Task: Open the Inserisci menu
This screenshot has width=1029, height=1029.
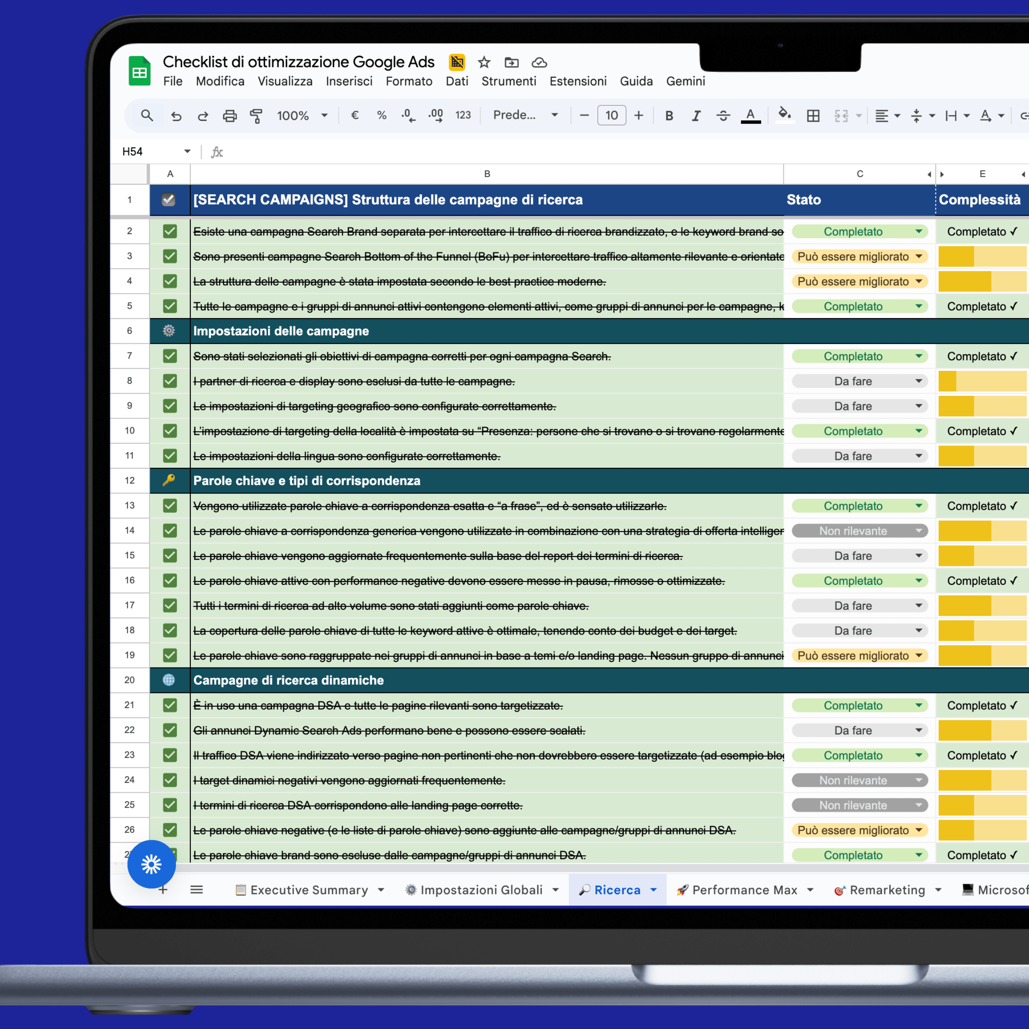Action: coord(349,81)
